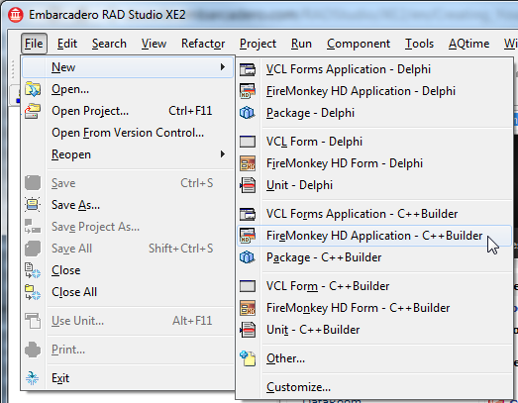518x403 pixels.
Task: Open the Component menu
Action: coord(359,44)
